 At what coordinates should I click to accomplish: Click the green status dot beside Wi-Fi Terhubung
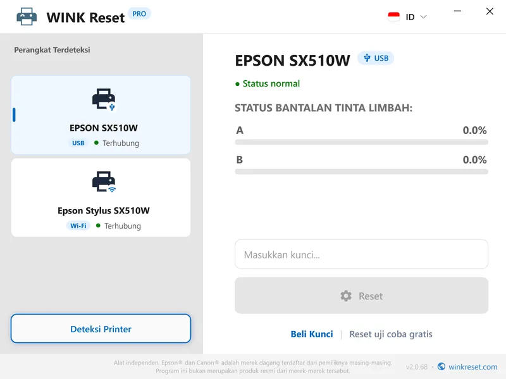coord(98,226)
